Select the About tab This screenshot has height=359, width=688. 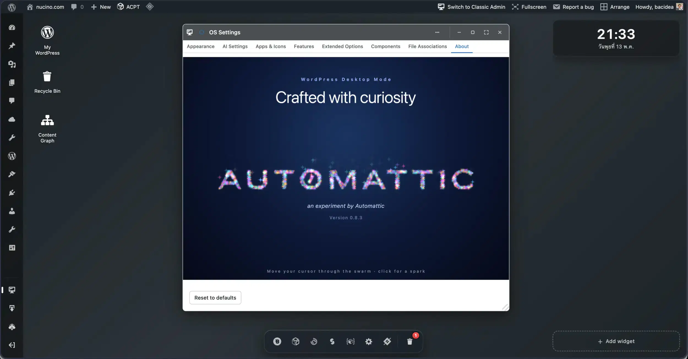pos(462,47)
